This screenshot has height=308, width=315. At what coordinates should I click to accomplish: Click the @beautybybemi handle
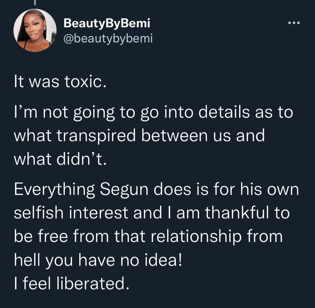[x=108, y=38]
